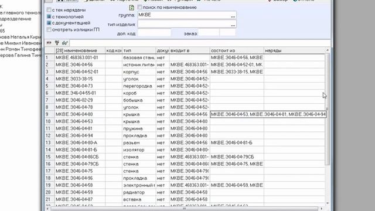Tick the 'поиск по наименованию' checkbox
Screen dimensions: 375x211
coord(140,7)
